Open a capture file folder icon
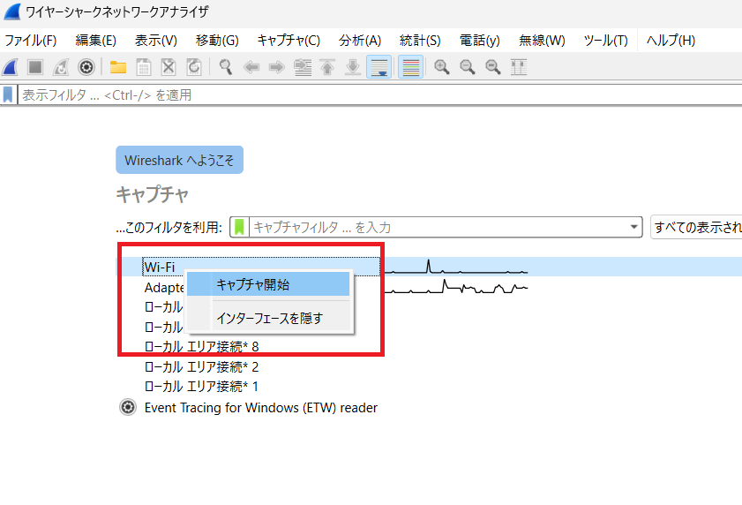742x505 pixels. coord(118,67)
